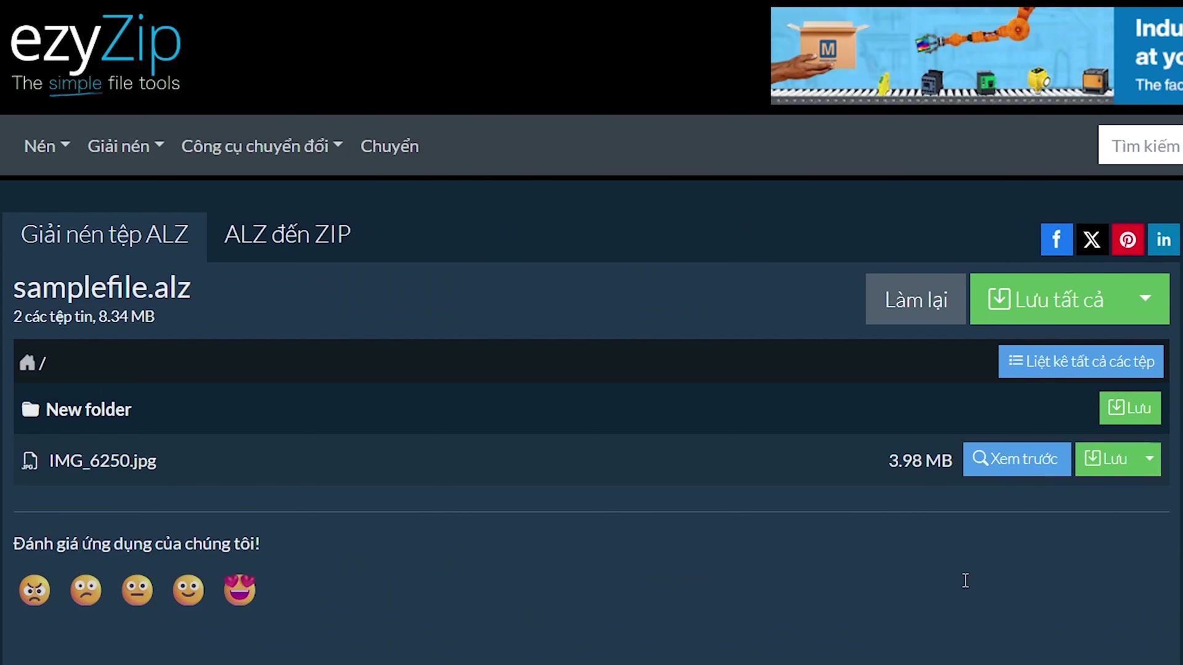Image resolution: width=1183 pixels, height=665 pixels.
Task: Focus the Tìm kiếm search field
Action: click(1140, 145)
